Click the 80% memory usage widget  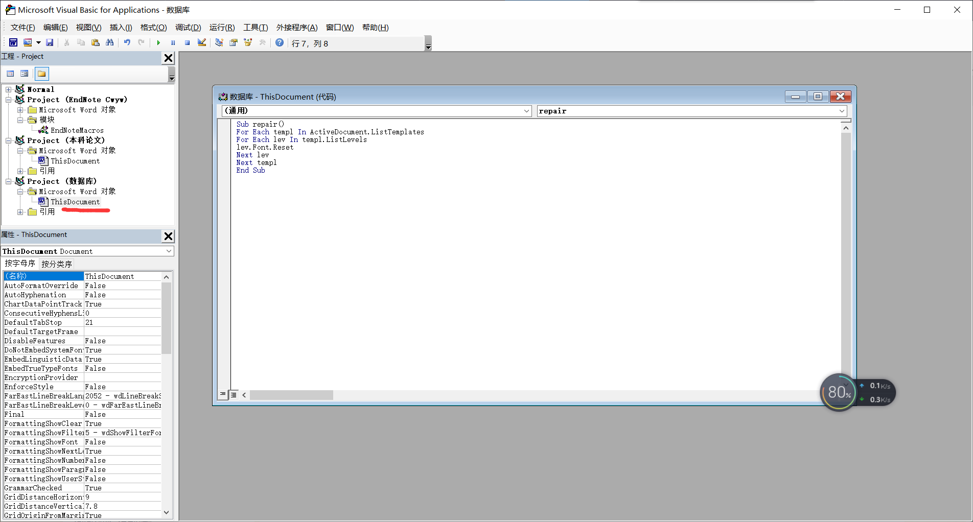[839, 392]
